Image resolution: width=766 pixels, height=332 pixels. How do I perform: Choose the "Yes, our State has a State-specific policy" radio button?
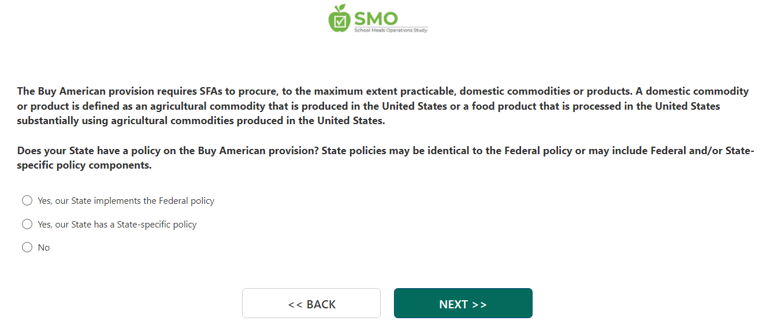pos(27,224)
